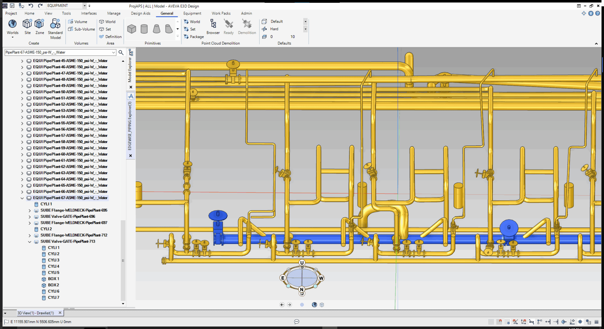Open the Worlds dropdown arrow
604x329 pixels.
tap(13, 37)
